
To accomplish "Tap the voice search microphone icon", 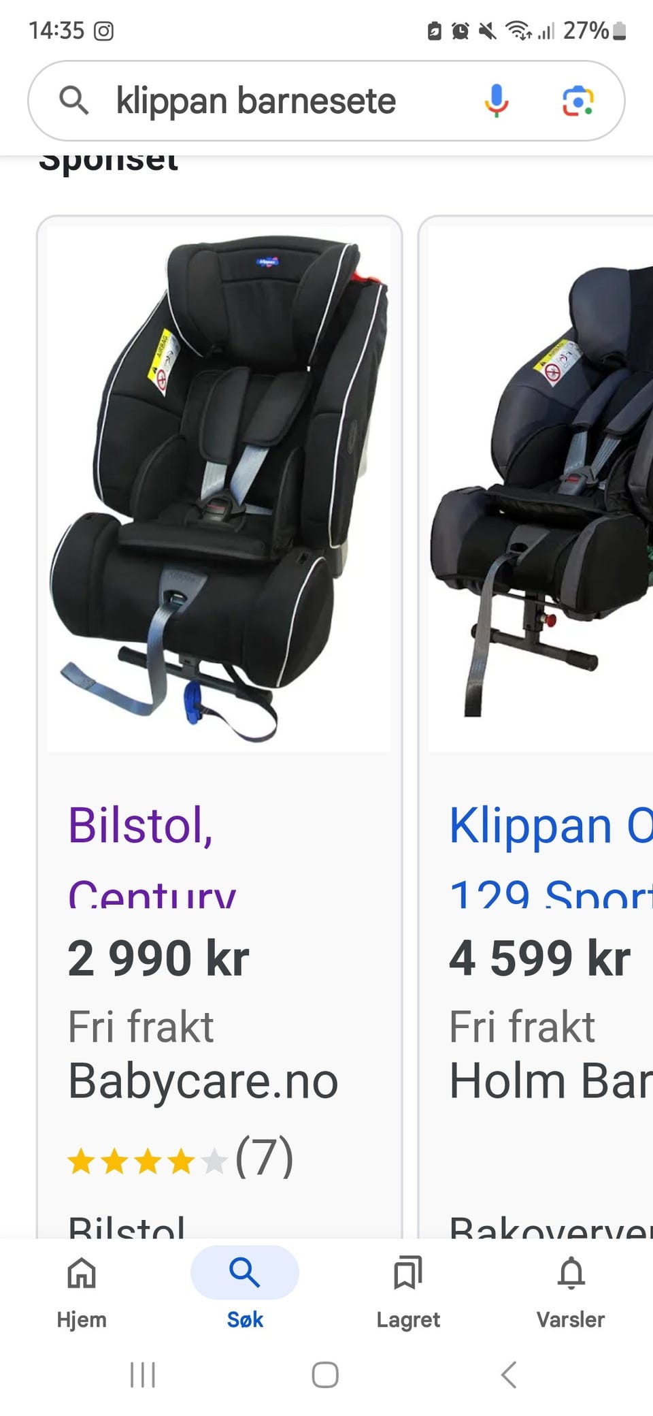I will [497, 101].
